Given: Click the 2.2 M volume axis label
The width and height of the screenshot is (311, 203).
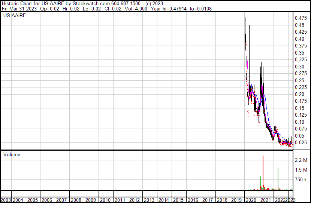Looking at the screenshot, I should tap(301, 160).
